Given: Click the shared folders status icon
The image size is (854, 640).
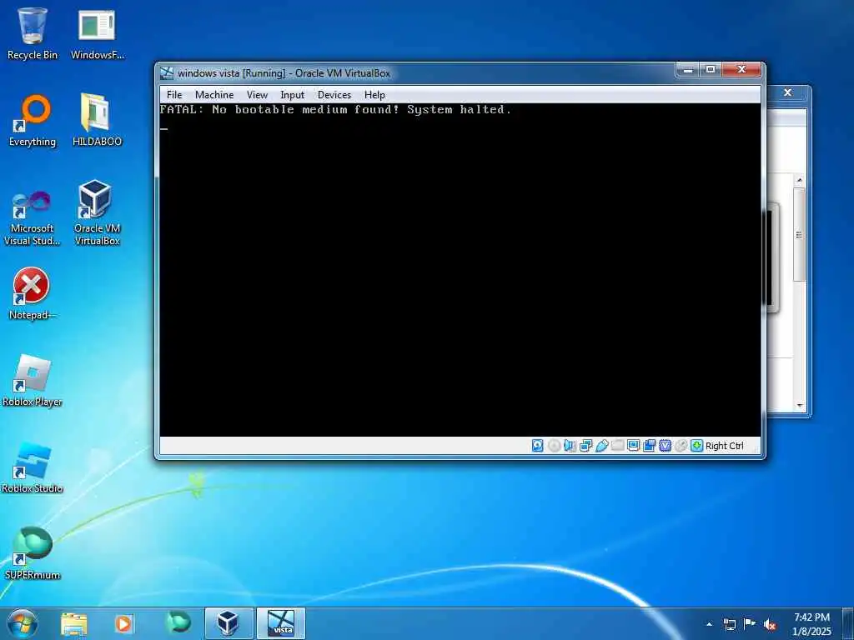Looking at the screenshot, I should (x=618, y=446).
